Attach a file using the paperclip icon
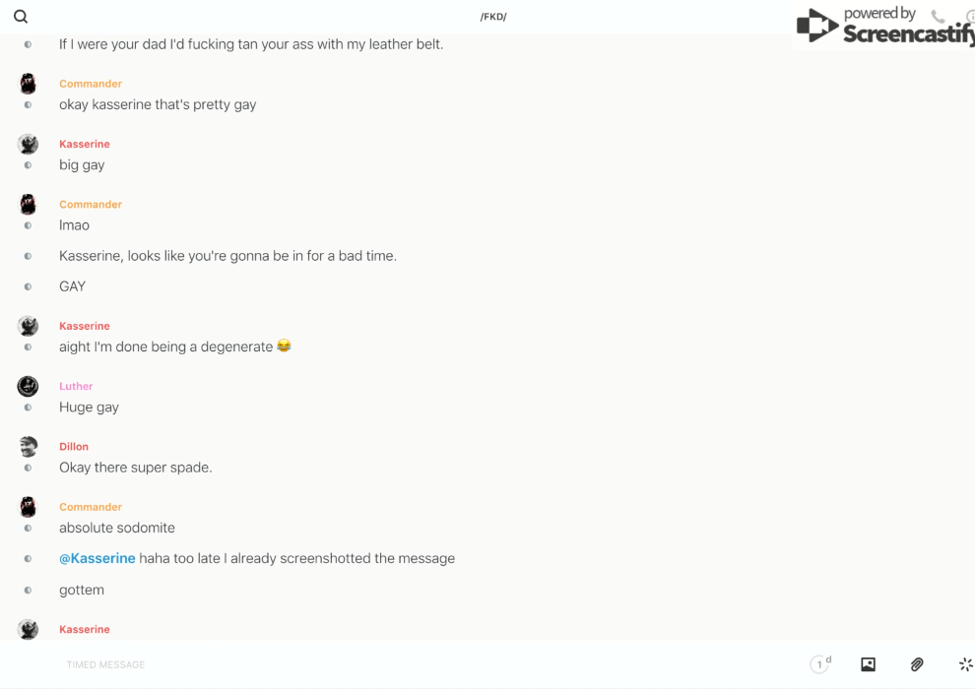Image resolution: width=975 pixels, height=689 pixels. (x=917, y=664)
